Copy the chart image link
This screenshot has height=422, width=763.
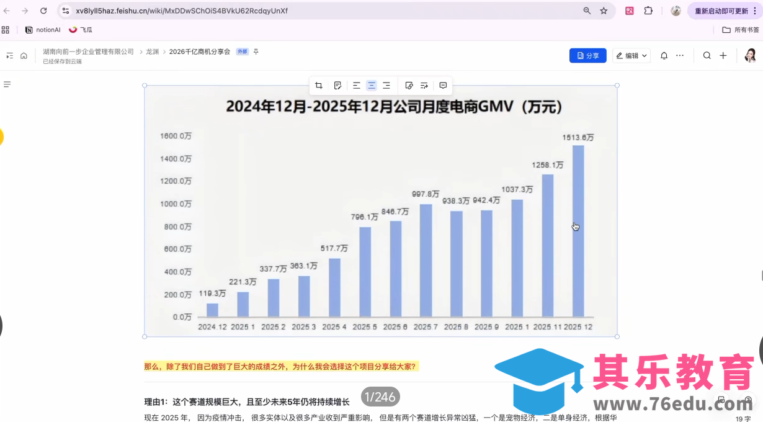409,86
